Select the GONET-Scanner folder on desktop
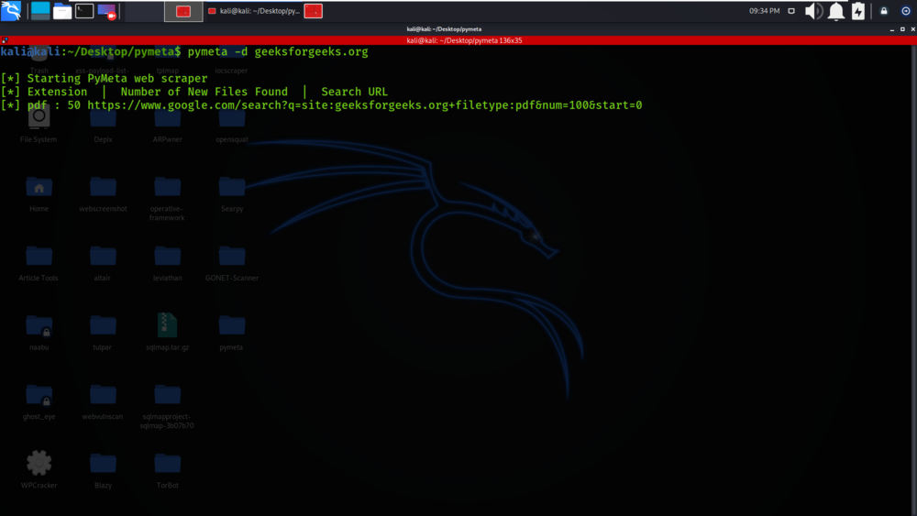The width and height of the screenshot is (917, 516). tap(232, 263)
